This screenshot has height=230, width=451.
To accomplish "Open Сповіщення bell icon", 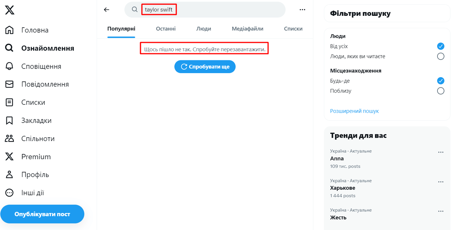I will click(10, 66).
